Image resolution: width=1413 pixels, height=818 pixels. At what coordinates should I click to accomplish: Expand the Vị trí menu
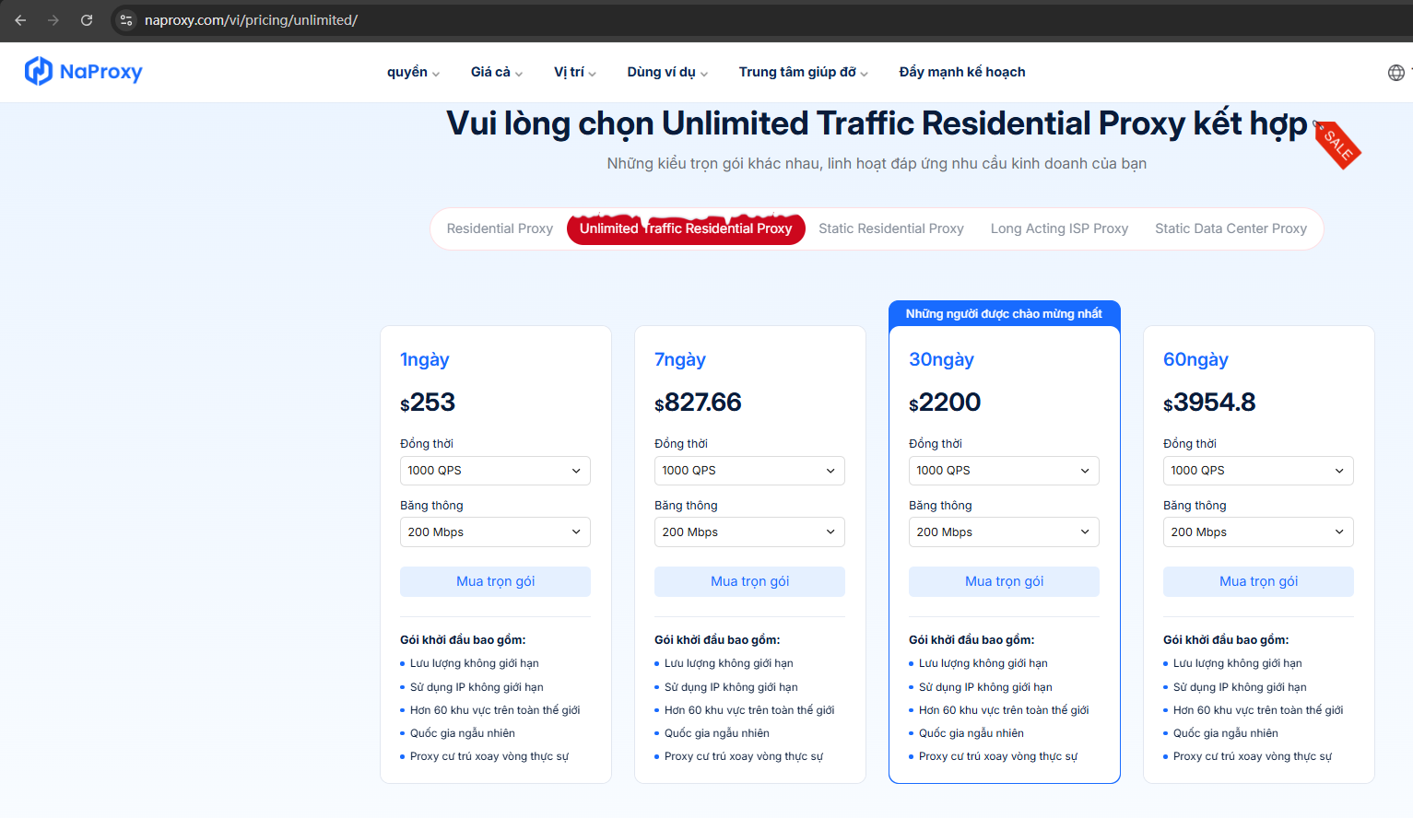575,72
